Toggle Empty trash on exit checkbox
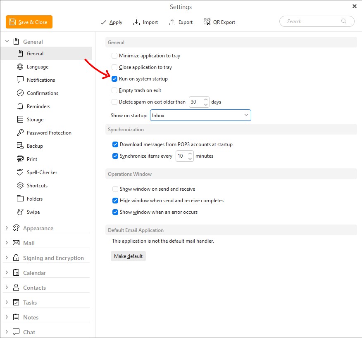The image size is (362, 338). coord(114,90)
